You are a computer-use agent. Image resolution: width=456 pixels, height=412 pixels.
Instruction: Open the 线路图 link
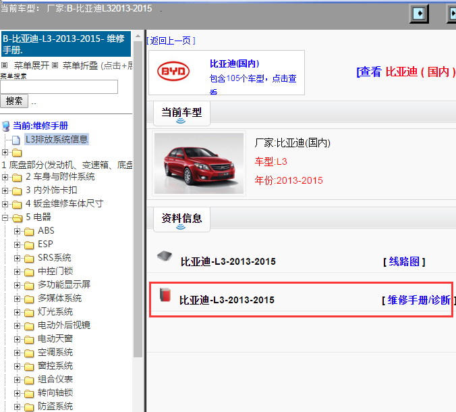point(404,261)
